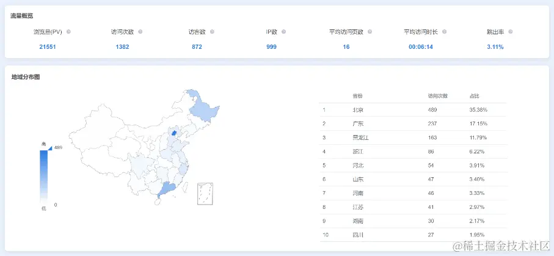Click the average pages value 16
The width and height of the screenshot is (554, 256).
point(346,46)
